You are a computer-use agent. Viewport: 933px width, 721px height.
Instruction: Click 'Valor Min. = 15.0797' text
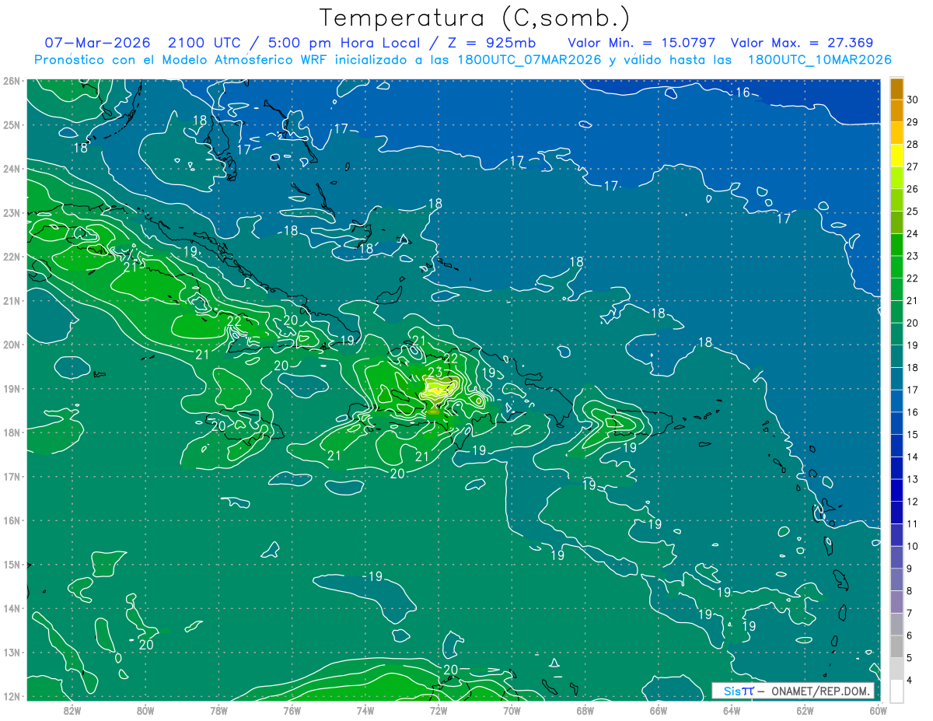tap(642, 43)
